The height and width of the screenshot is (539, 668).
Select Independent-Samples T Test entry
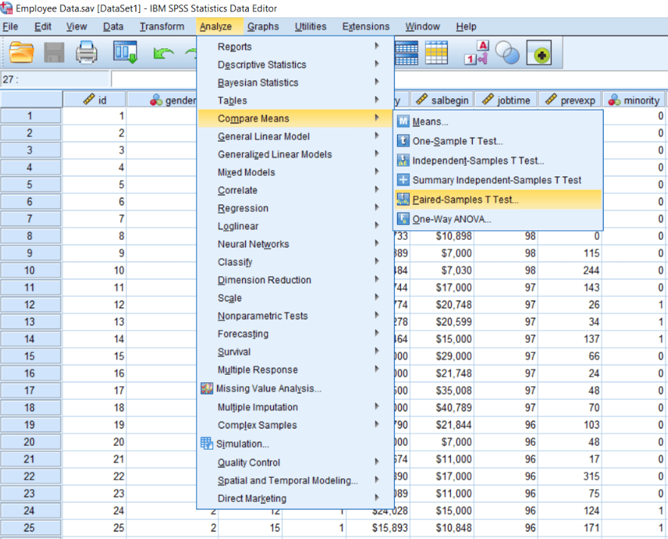pyautogui.click(x=498, y=160)
